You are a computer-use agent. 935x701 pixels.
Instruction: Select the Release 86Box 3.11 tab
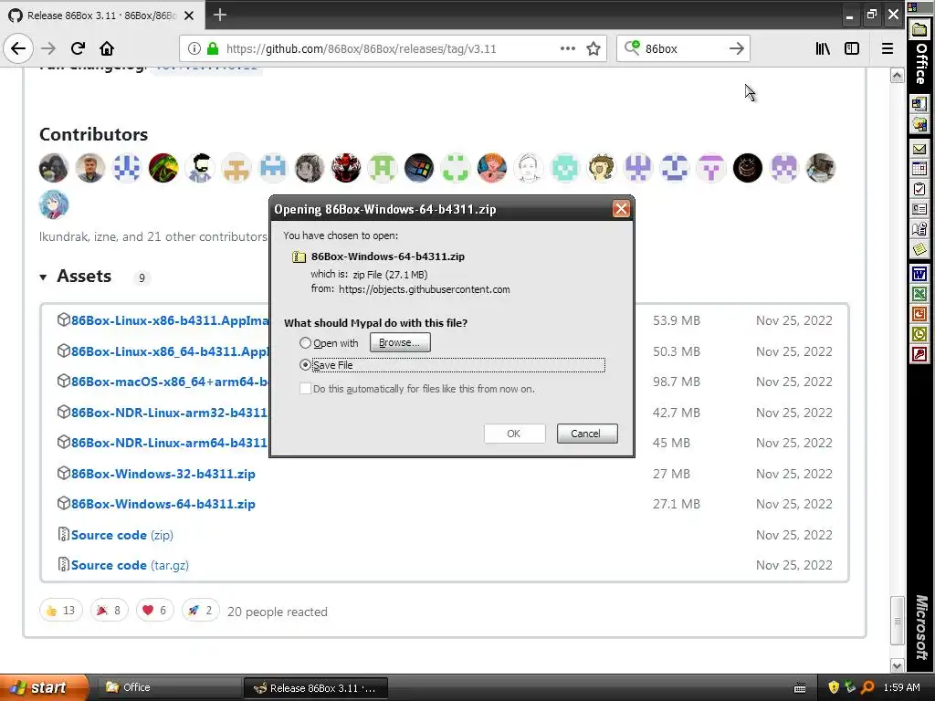coord(102,16)
